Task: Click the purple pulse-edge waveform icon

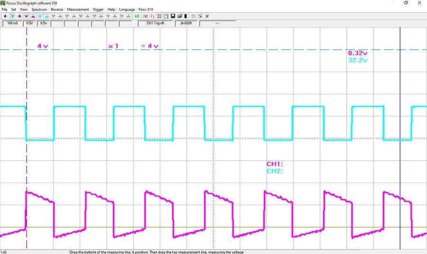Action: coord(152,16)
